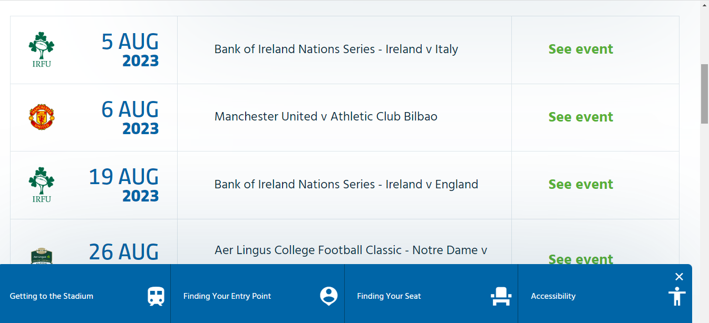Image resolution: width=709 pixels, height=323 pixels.
Task: See event for Ireland v Italy
Action: 581,49
